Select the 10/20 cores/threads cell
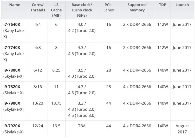Screen dimensions: 195x138 pyautogui.click(x=37, y=103)
